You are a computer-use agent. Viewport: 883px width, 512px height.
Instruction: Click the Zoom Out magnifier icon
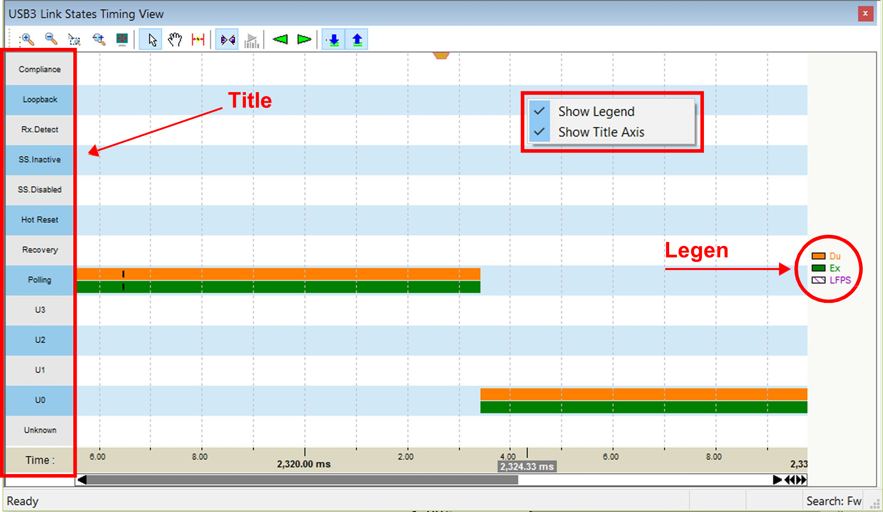(51, 39)
